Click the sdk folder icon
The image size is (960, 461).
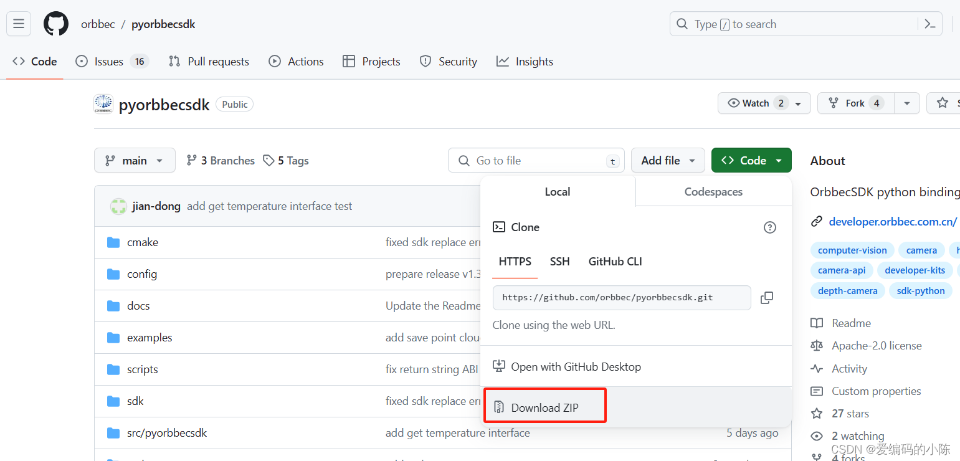coord(113,401)
